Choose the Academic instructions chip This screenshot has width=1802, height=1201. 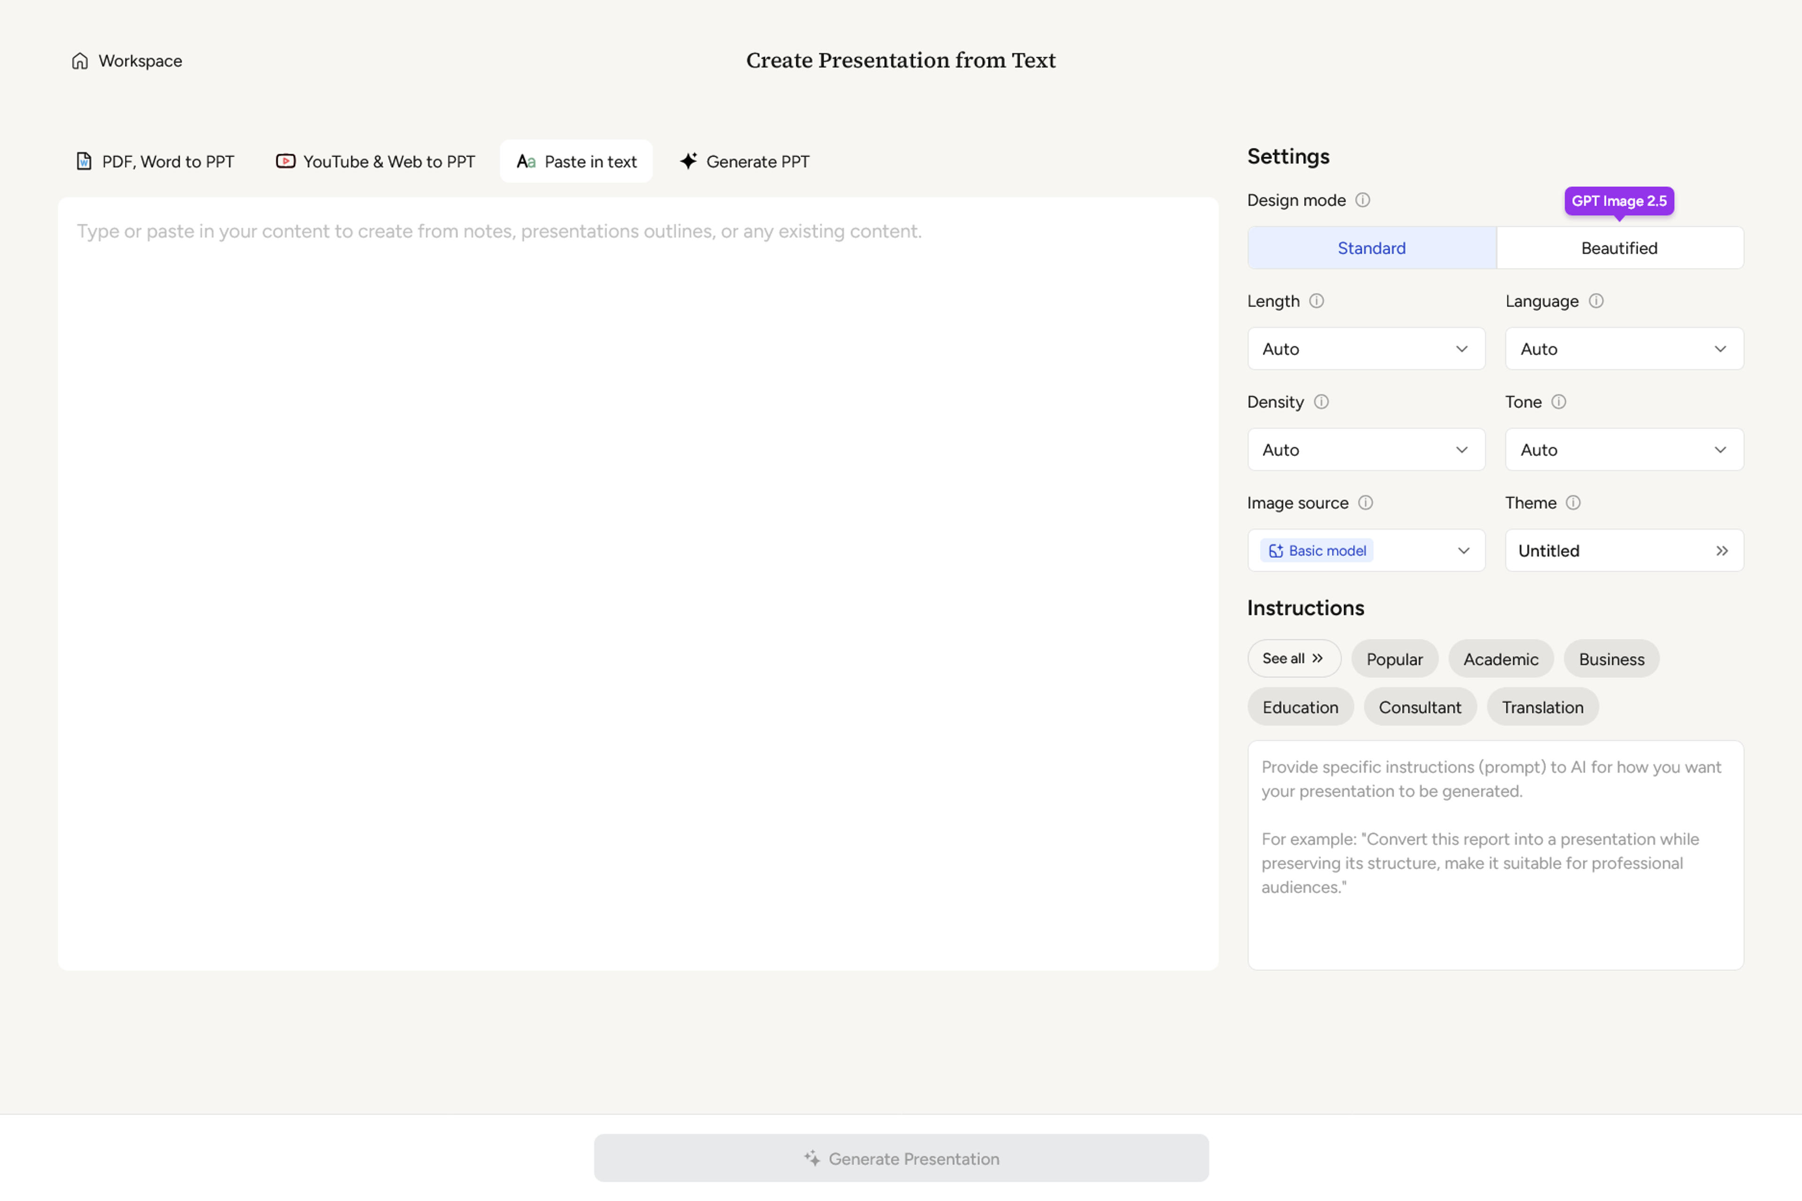1501,659
